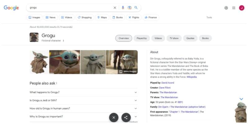Screen dimensions: 248x124
Task: Select the Played by chip
Action: pos(142,38)
